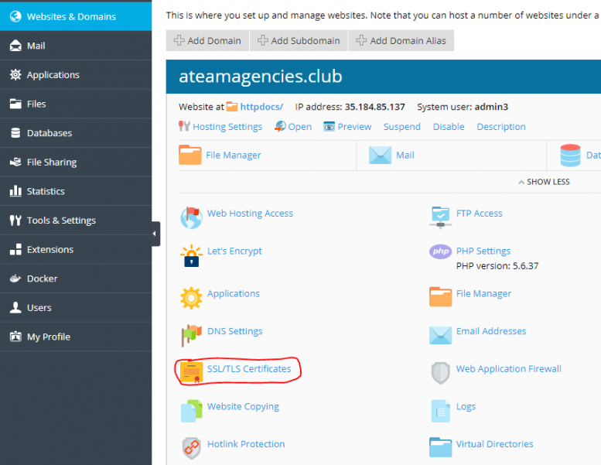601x465 pixels.
Task: Collapse tools list via Show Less
Action: tap(544, 182)
